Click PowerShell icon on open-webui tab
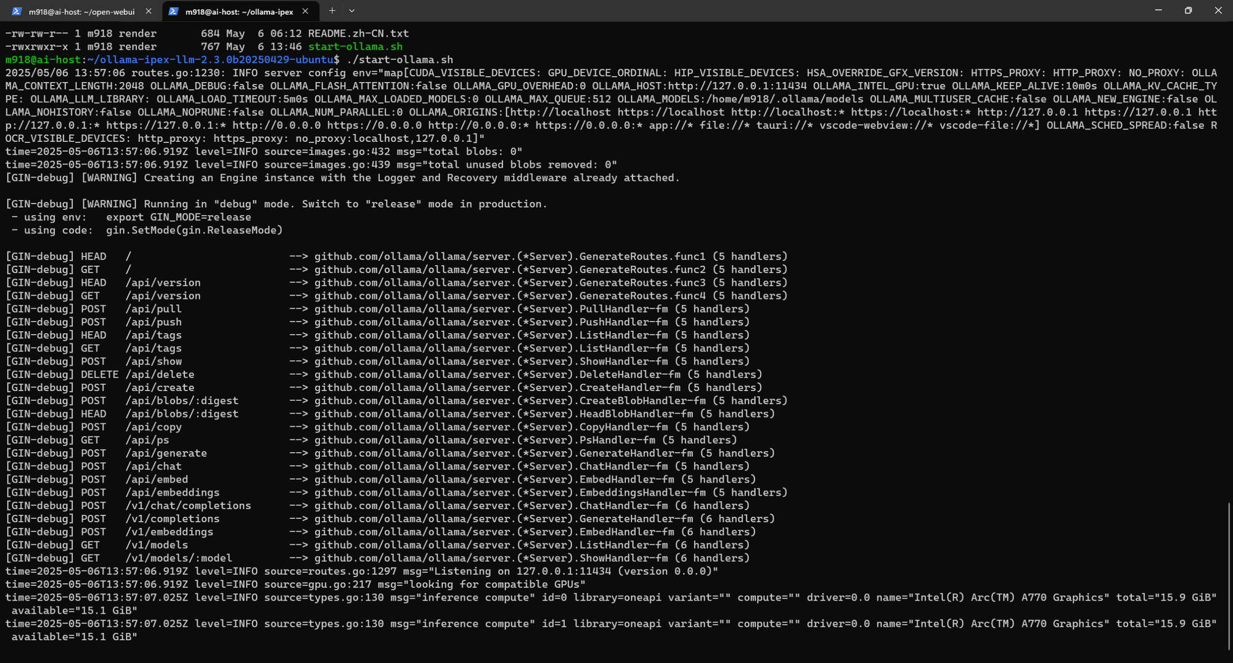Screen dimensions: 1233x663 [x=17, y=11]
